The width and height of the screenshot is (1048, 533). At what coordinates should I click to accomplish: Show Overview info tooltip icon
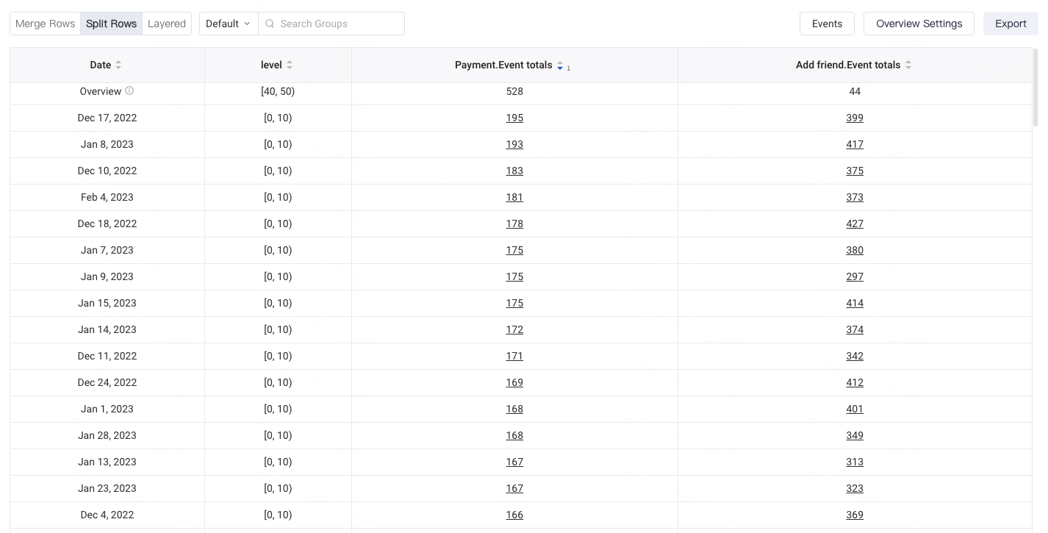coord(129,90)
